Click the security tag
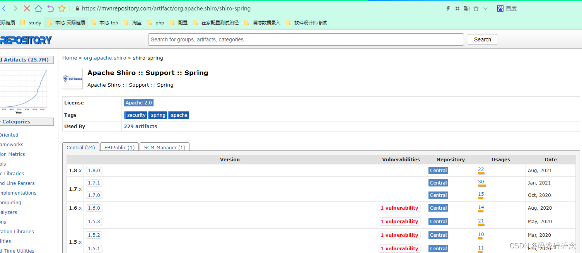This screenshot has width=582, height=253. pos(136,115)
